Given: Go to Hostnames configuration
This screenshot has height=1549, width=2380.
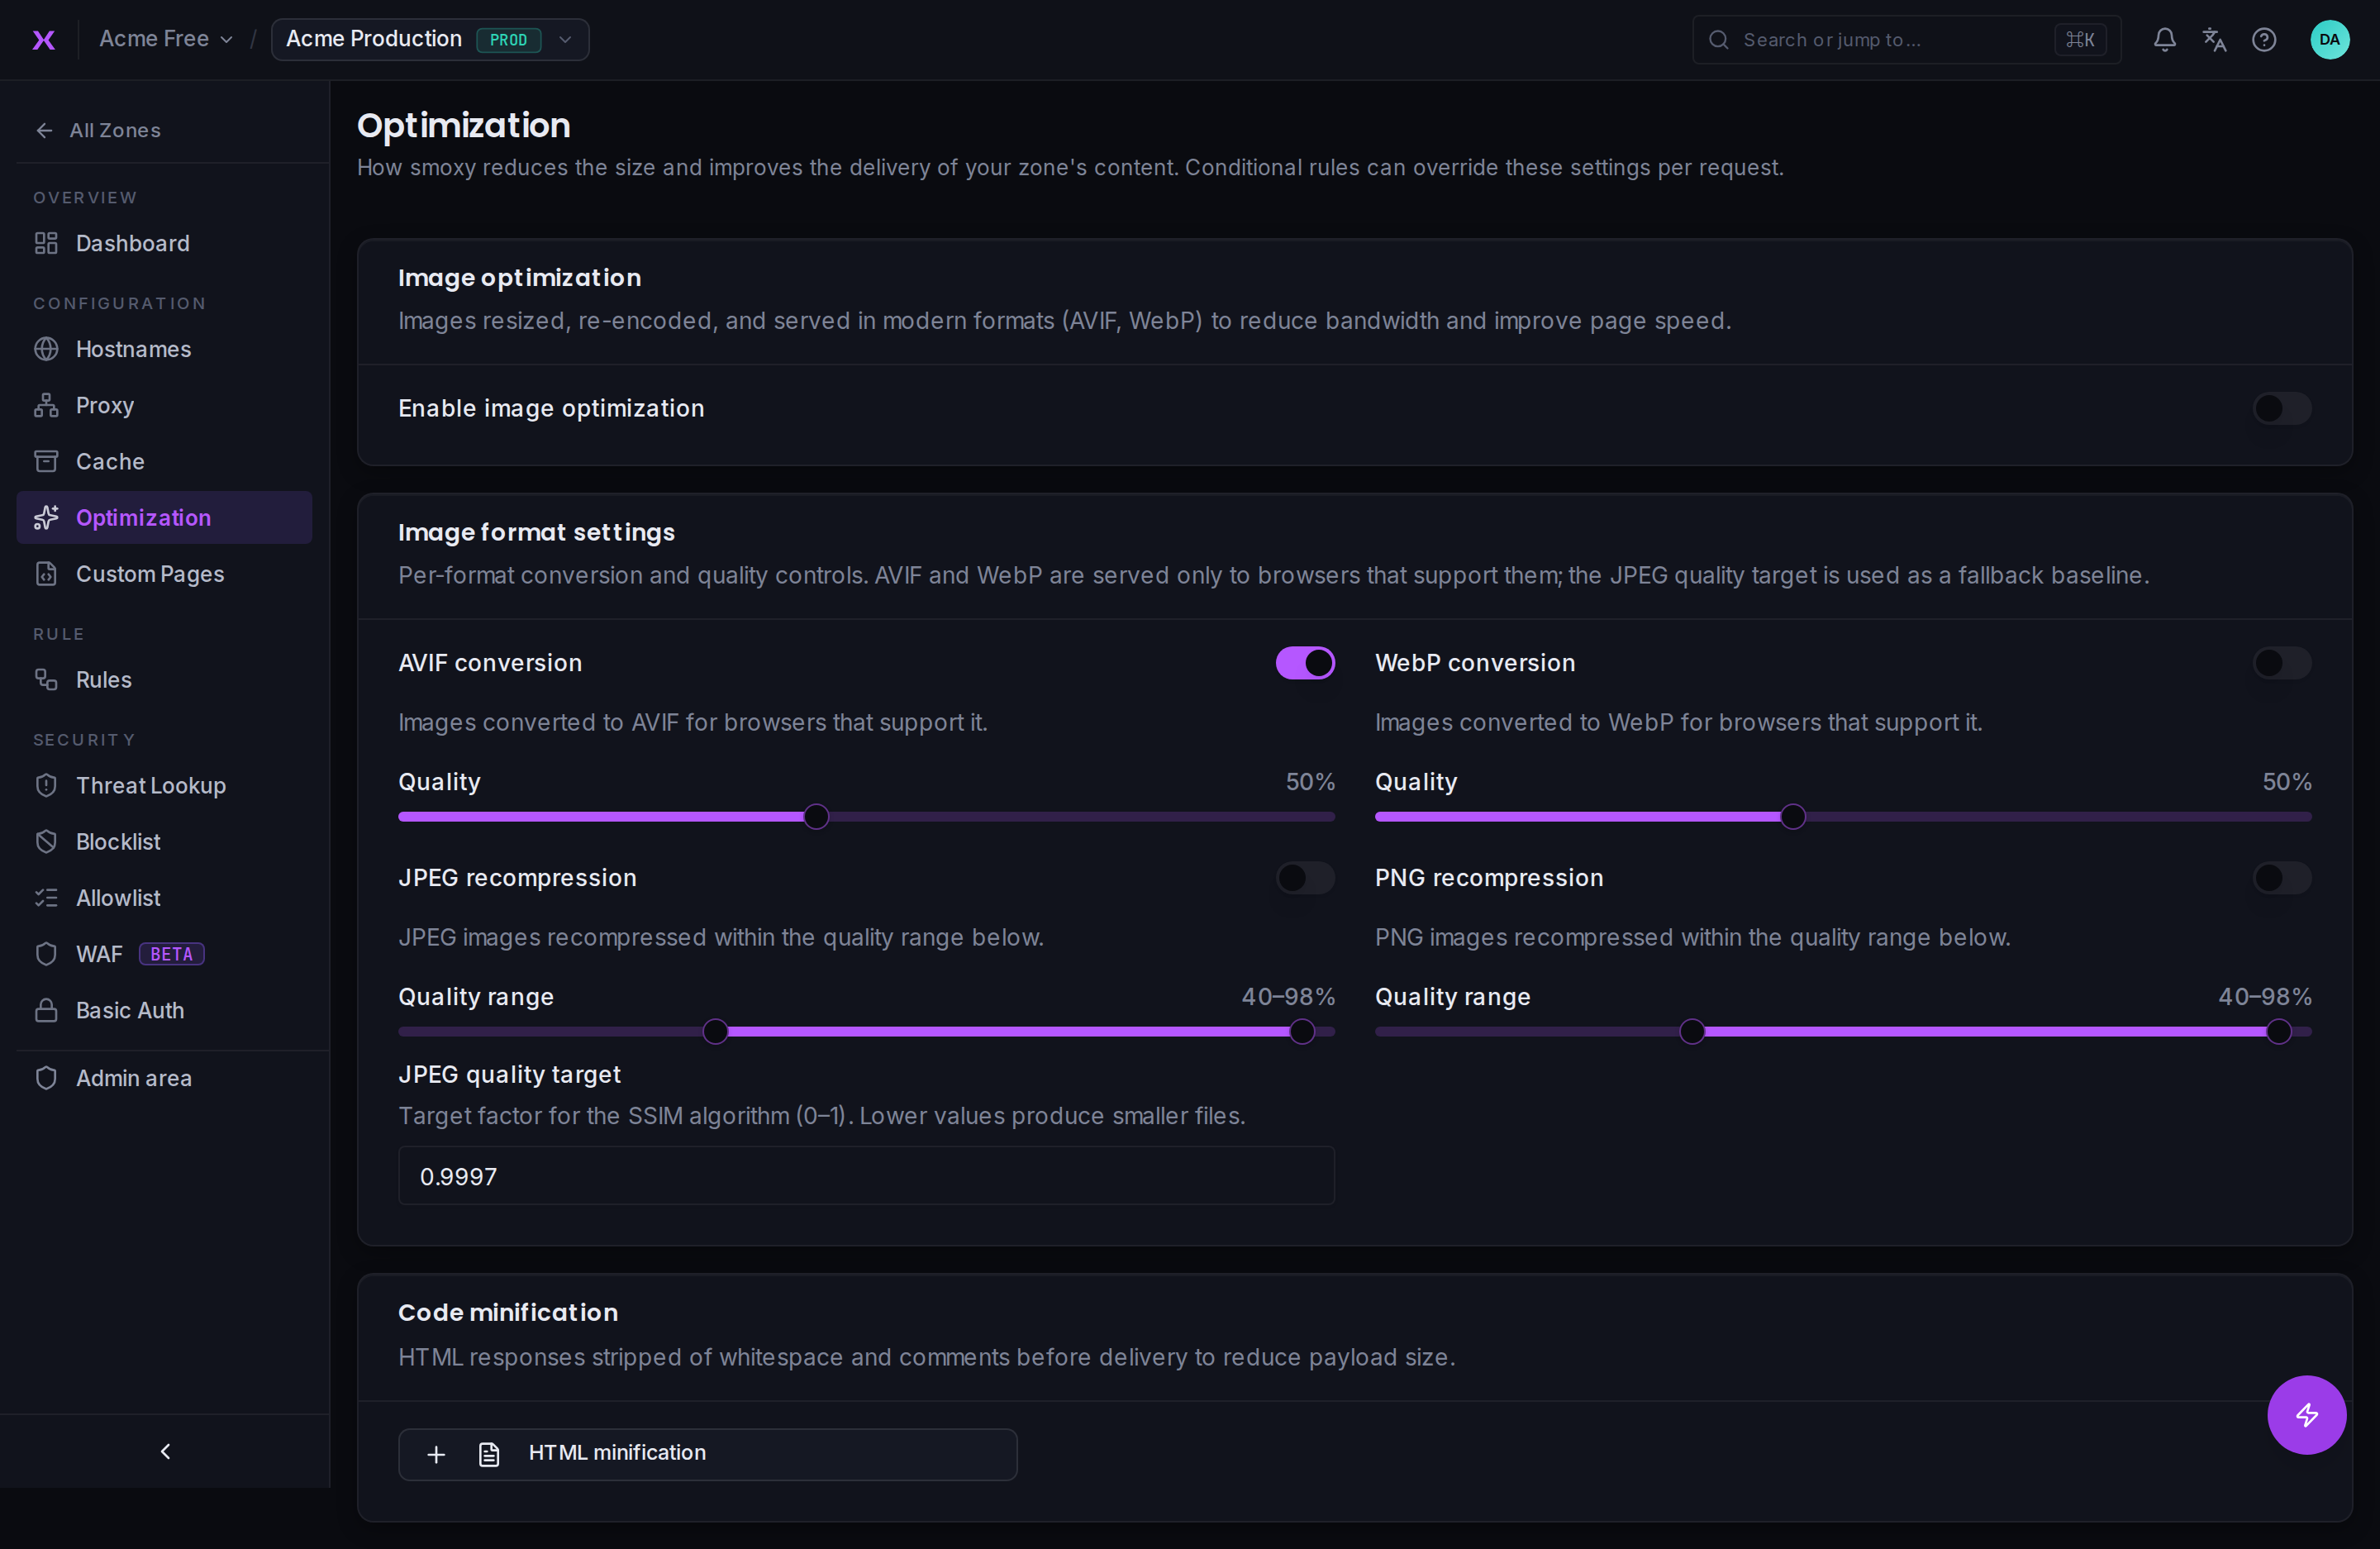Looking at the screenshot, I should pyautogui.click(x=164, y=349).
